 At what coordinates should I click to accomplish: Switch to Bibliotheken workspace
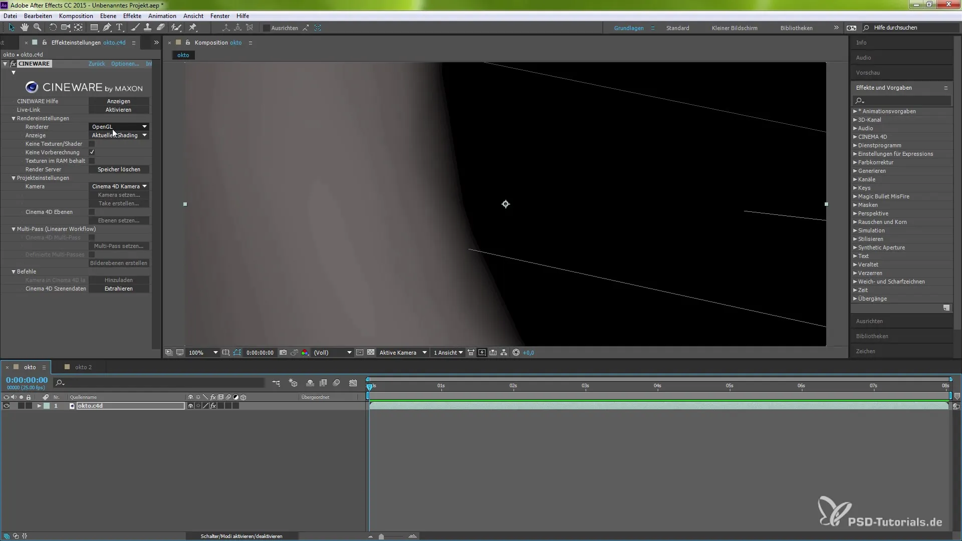(796, 28)
